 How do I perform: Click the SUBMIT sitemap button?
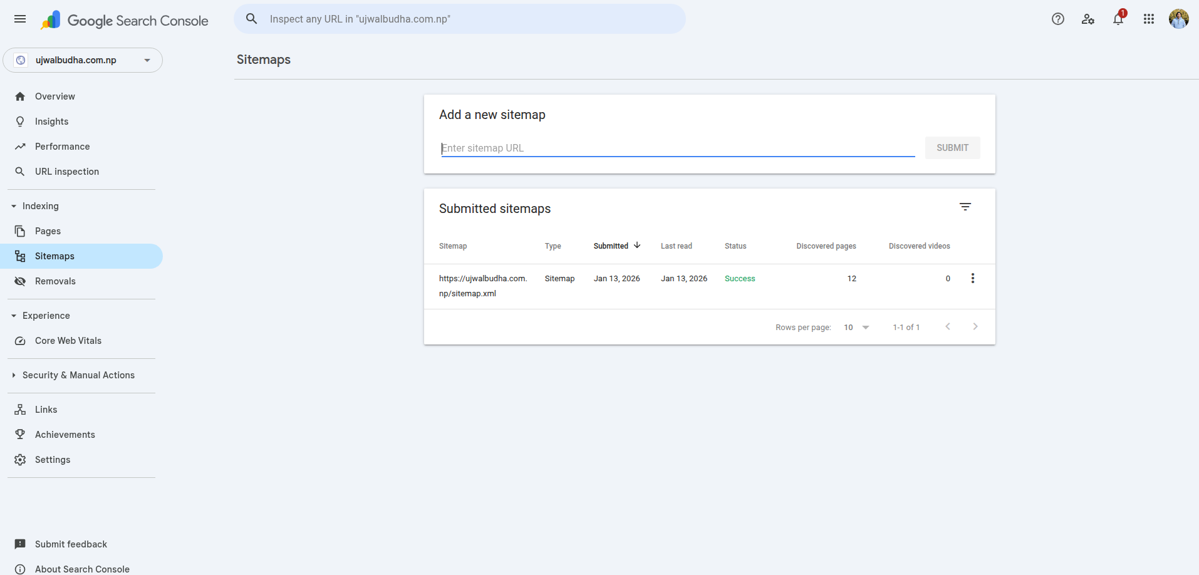952,147
